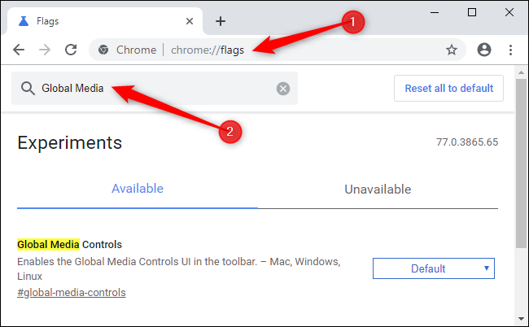Viewport: 529px width, 327px height.
Task: Click the Chrome site info icon
Action: click(103, 50)
